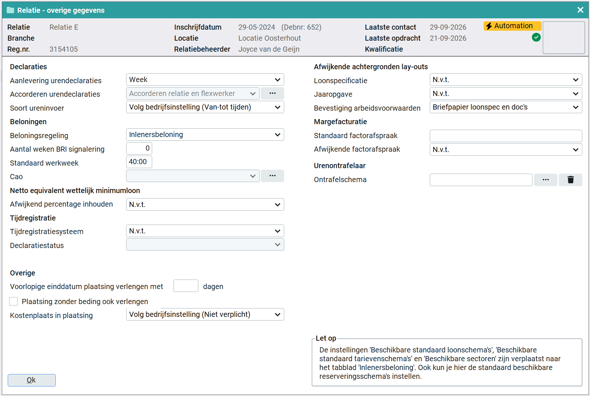Open Kostenplaats in plaatsing dropdown
This screenshot has height=396, width=590.
[x=205, y=314]
